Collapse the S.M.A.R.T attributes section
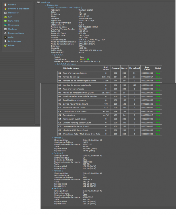This screenshot has width=176, height=215. 55,64
